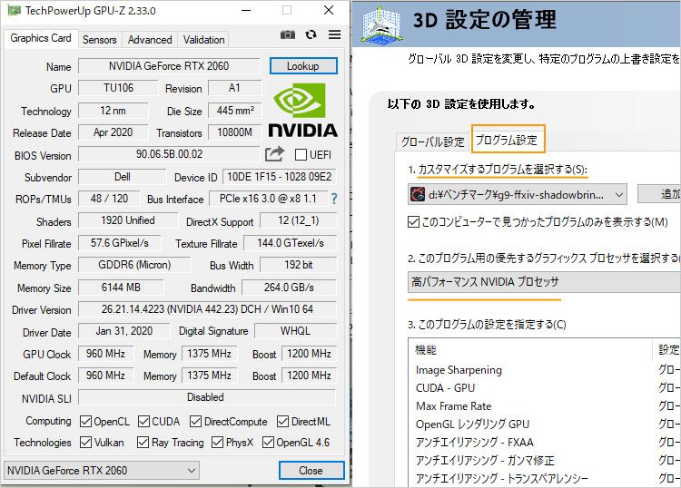Click the Driver Version field
The height and width of the screenshot is (488, 681).
207,309
